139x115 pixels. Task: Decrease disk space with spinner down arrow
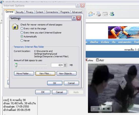point(65,66)
